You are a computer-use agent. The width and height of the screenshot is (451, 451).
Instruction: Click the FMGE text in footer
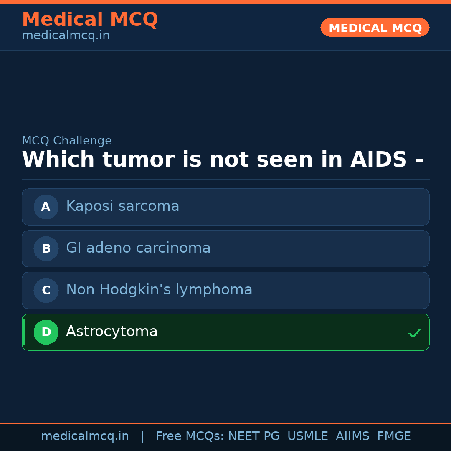pyautogui.click(x=394, y=436)
